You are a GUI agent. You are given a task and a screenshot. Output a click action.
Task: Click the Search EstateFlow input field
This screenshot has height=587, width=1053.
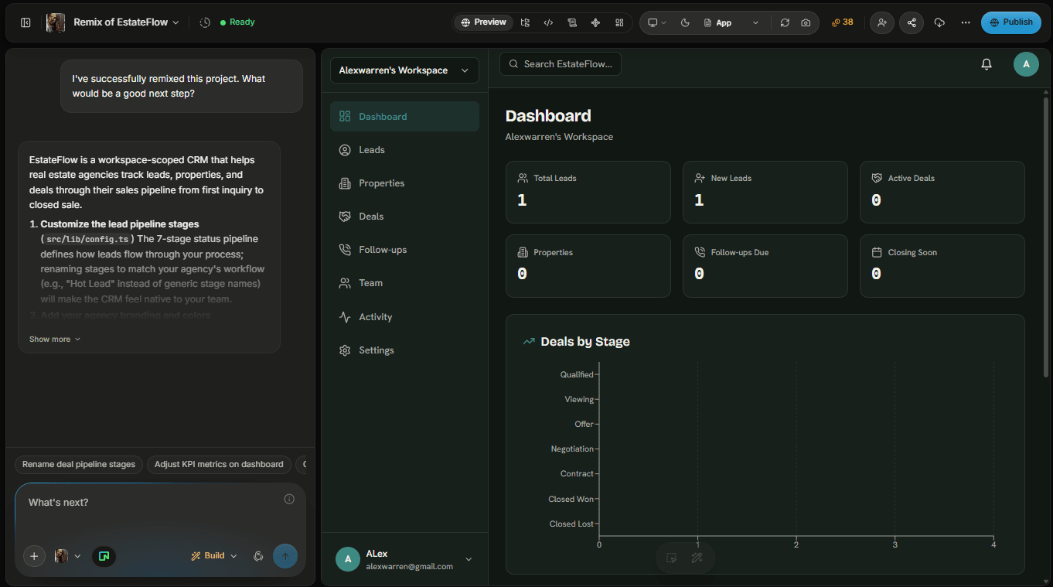pos(561,64)
